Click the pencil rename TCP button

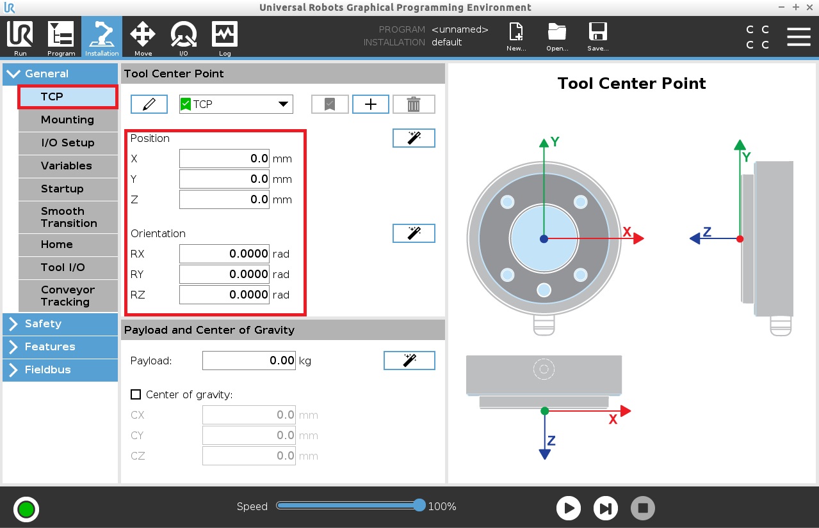click(x=149, y=104)
